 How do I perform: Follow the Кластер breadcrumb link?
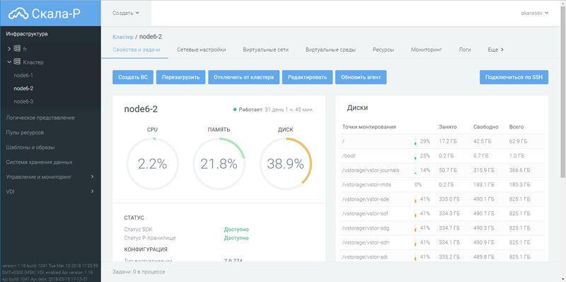tap(122, 37)
